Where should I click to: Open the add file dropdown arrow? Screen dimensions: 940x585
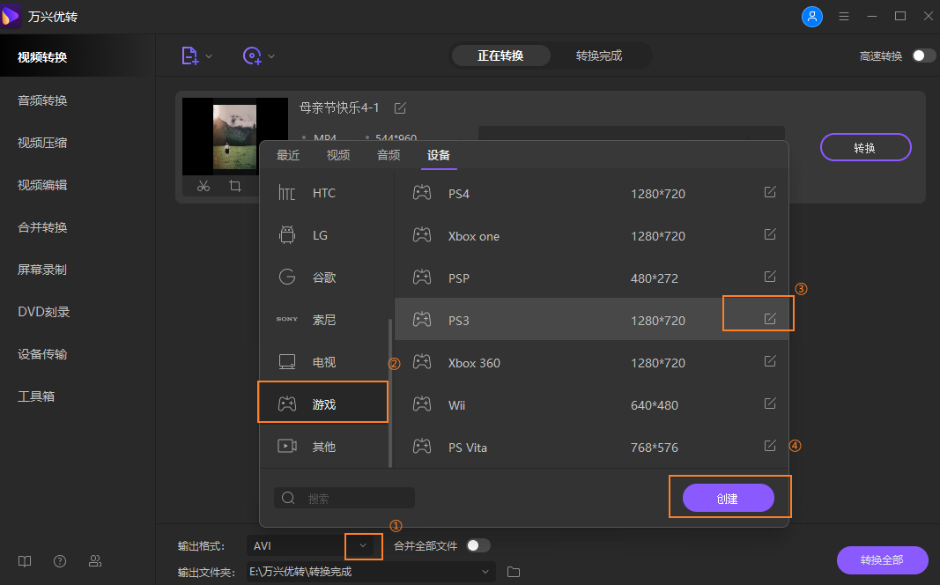coord(209,56)
